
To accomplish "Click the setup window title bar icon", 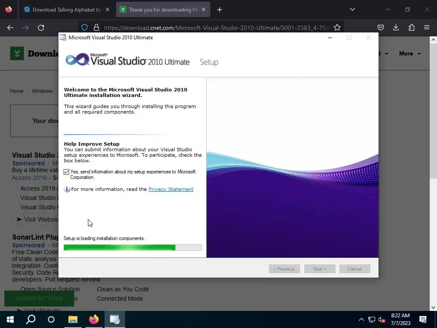I will click(63, 38).
